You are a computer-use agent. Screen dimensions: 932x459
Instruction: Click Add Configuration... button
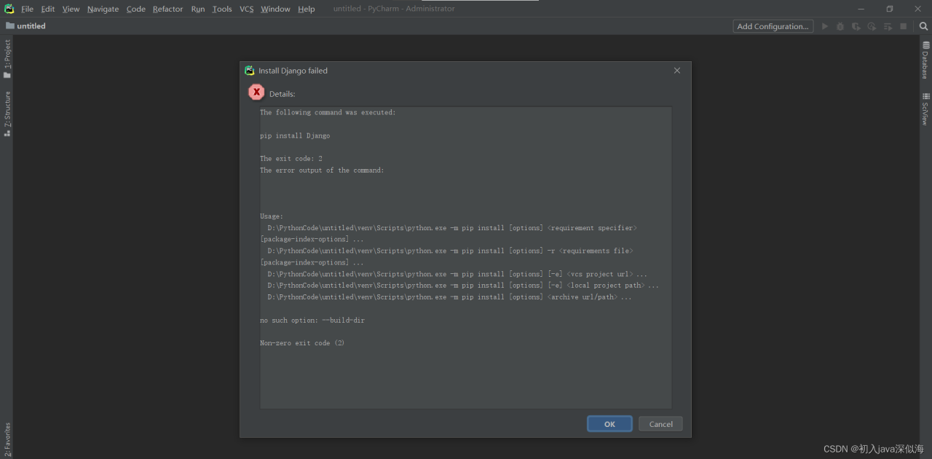click(773, 26)
